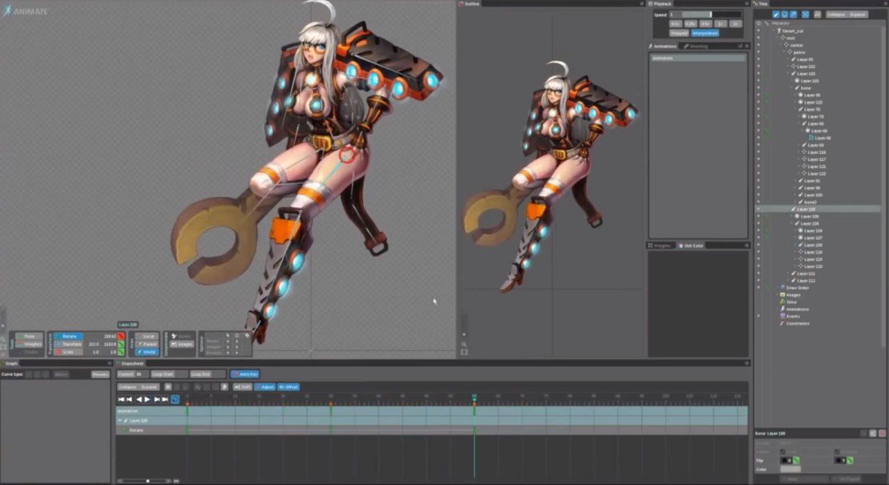The height and width of the screenshot is (485, 889).
Task: Key the Scale value with green key icon
Action: coord(121,352)
